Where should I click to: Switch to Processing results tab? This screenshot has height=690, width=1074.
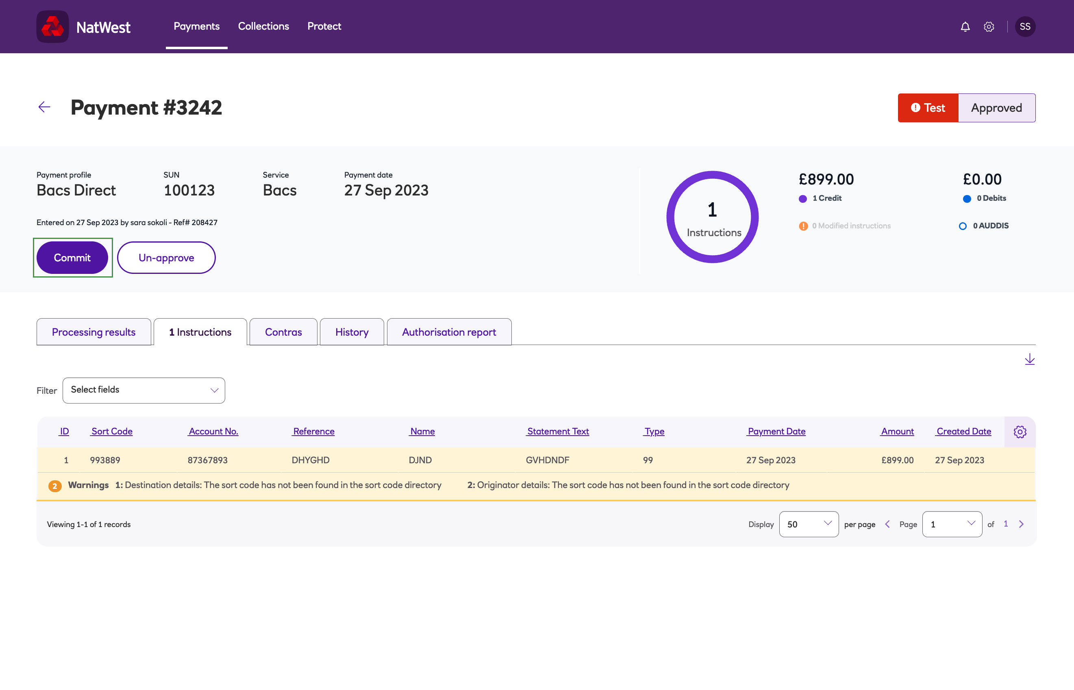pos(93,332)
